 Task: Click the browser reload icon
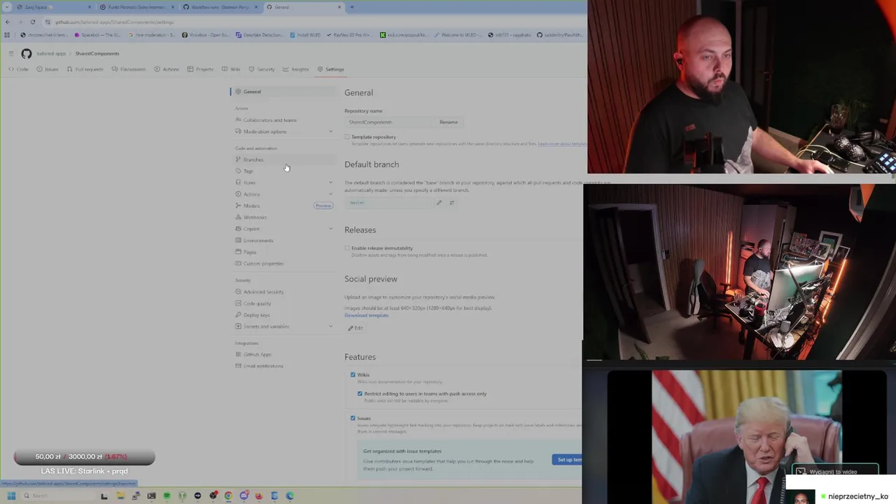click(32, 22)
